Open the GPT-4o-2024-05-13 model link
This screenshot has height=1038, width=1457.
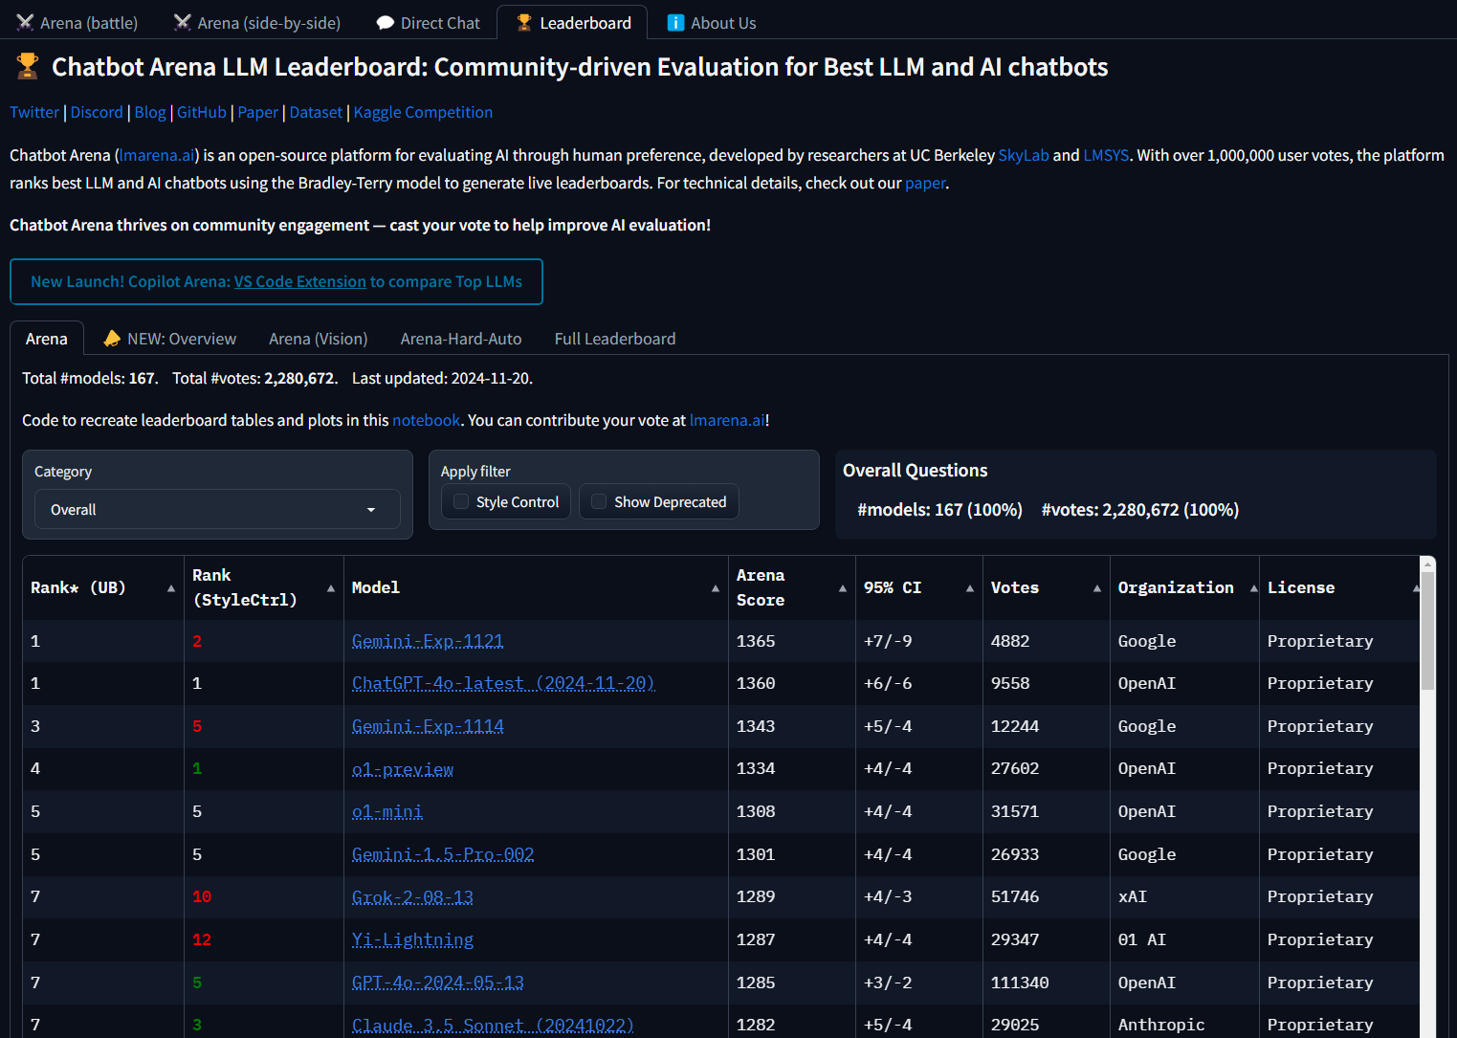pos(438,983)
